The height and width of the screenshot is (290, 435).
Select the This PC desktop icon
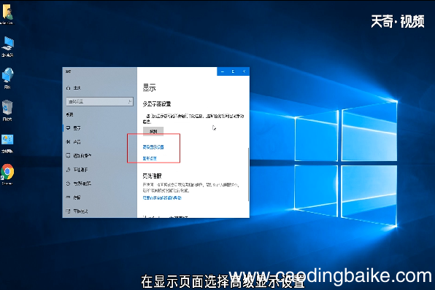coord(7,47)
